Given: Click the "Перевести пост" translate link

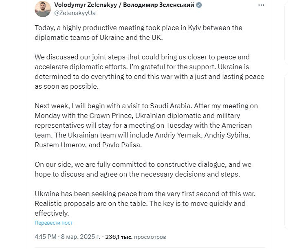Looking at the screenshot, I should pos(53,223).
